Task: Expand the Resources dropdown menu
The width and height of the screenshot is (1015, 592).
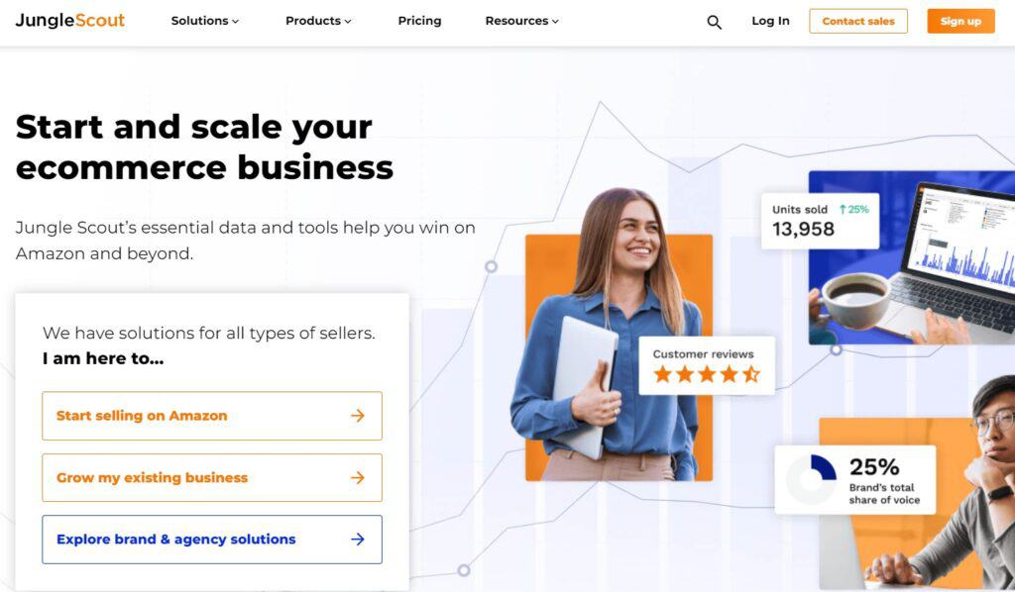Action: 521,21
